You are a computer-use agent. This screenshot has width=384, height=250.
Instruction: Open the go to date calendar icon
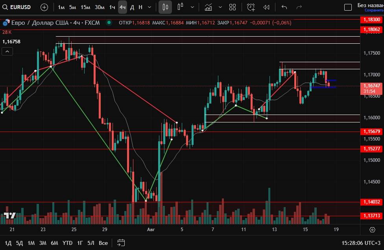(121, 243)
